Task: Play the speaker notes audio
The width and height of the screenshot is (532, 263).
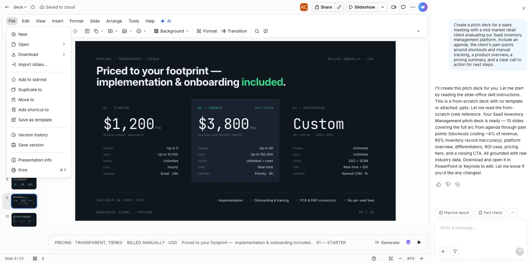Action: pyautogui.click(x=419, y=242)
